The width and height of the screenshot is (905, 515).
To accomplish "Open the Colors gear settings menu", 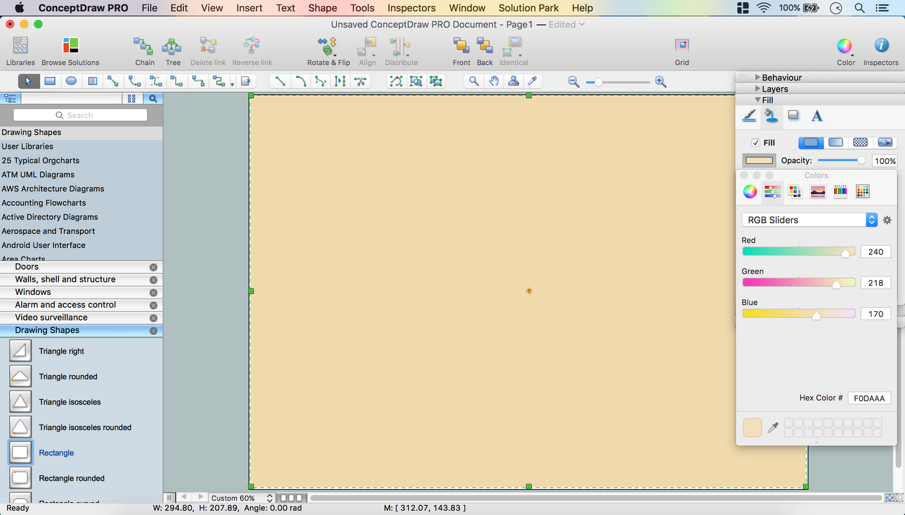I will pyautogui.click(x=887, y=220).
